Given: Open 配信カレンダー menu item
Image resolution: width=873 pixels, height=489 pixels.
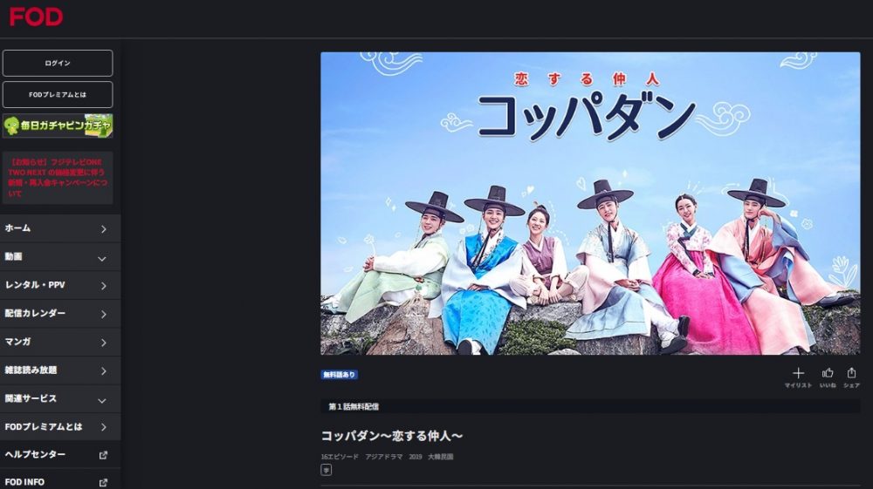Looking at the screenshot, I should [60, 314].
